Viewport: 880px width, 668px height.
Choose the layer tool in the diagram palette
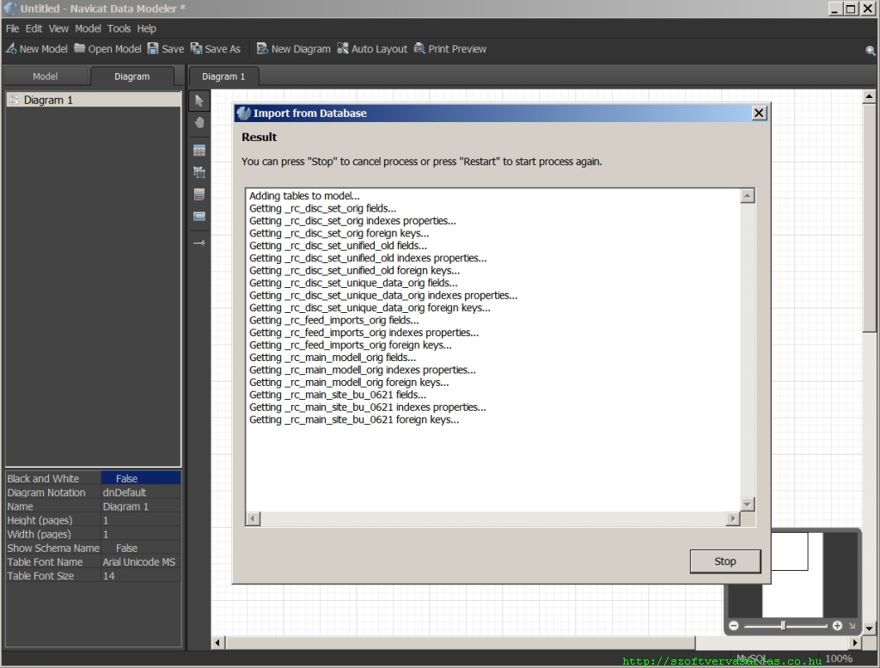(x=199, y=173)
